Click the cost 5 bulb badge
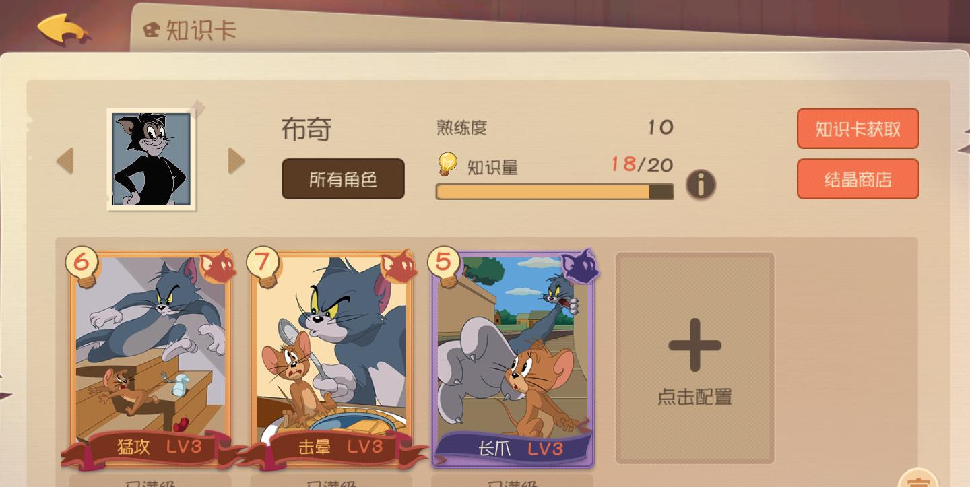Image resolution: width=970 pixels, height=487 pixels. (x=444, y=264)
